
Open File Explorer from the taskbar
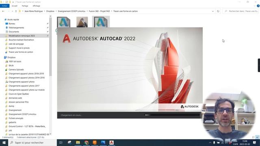[x=78, y=142]
